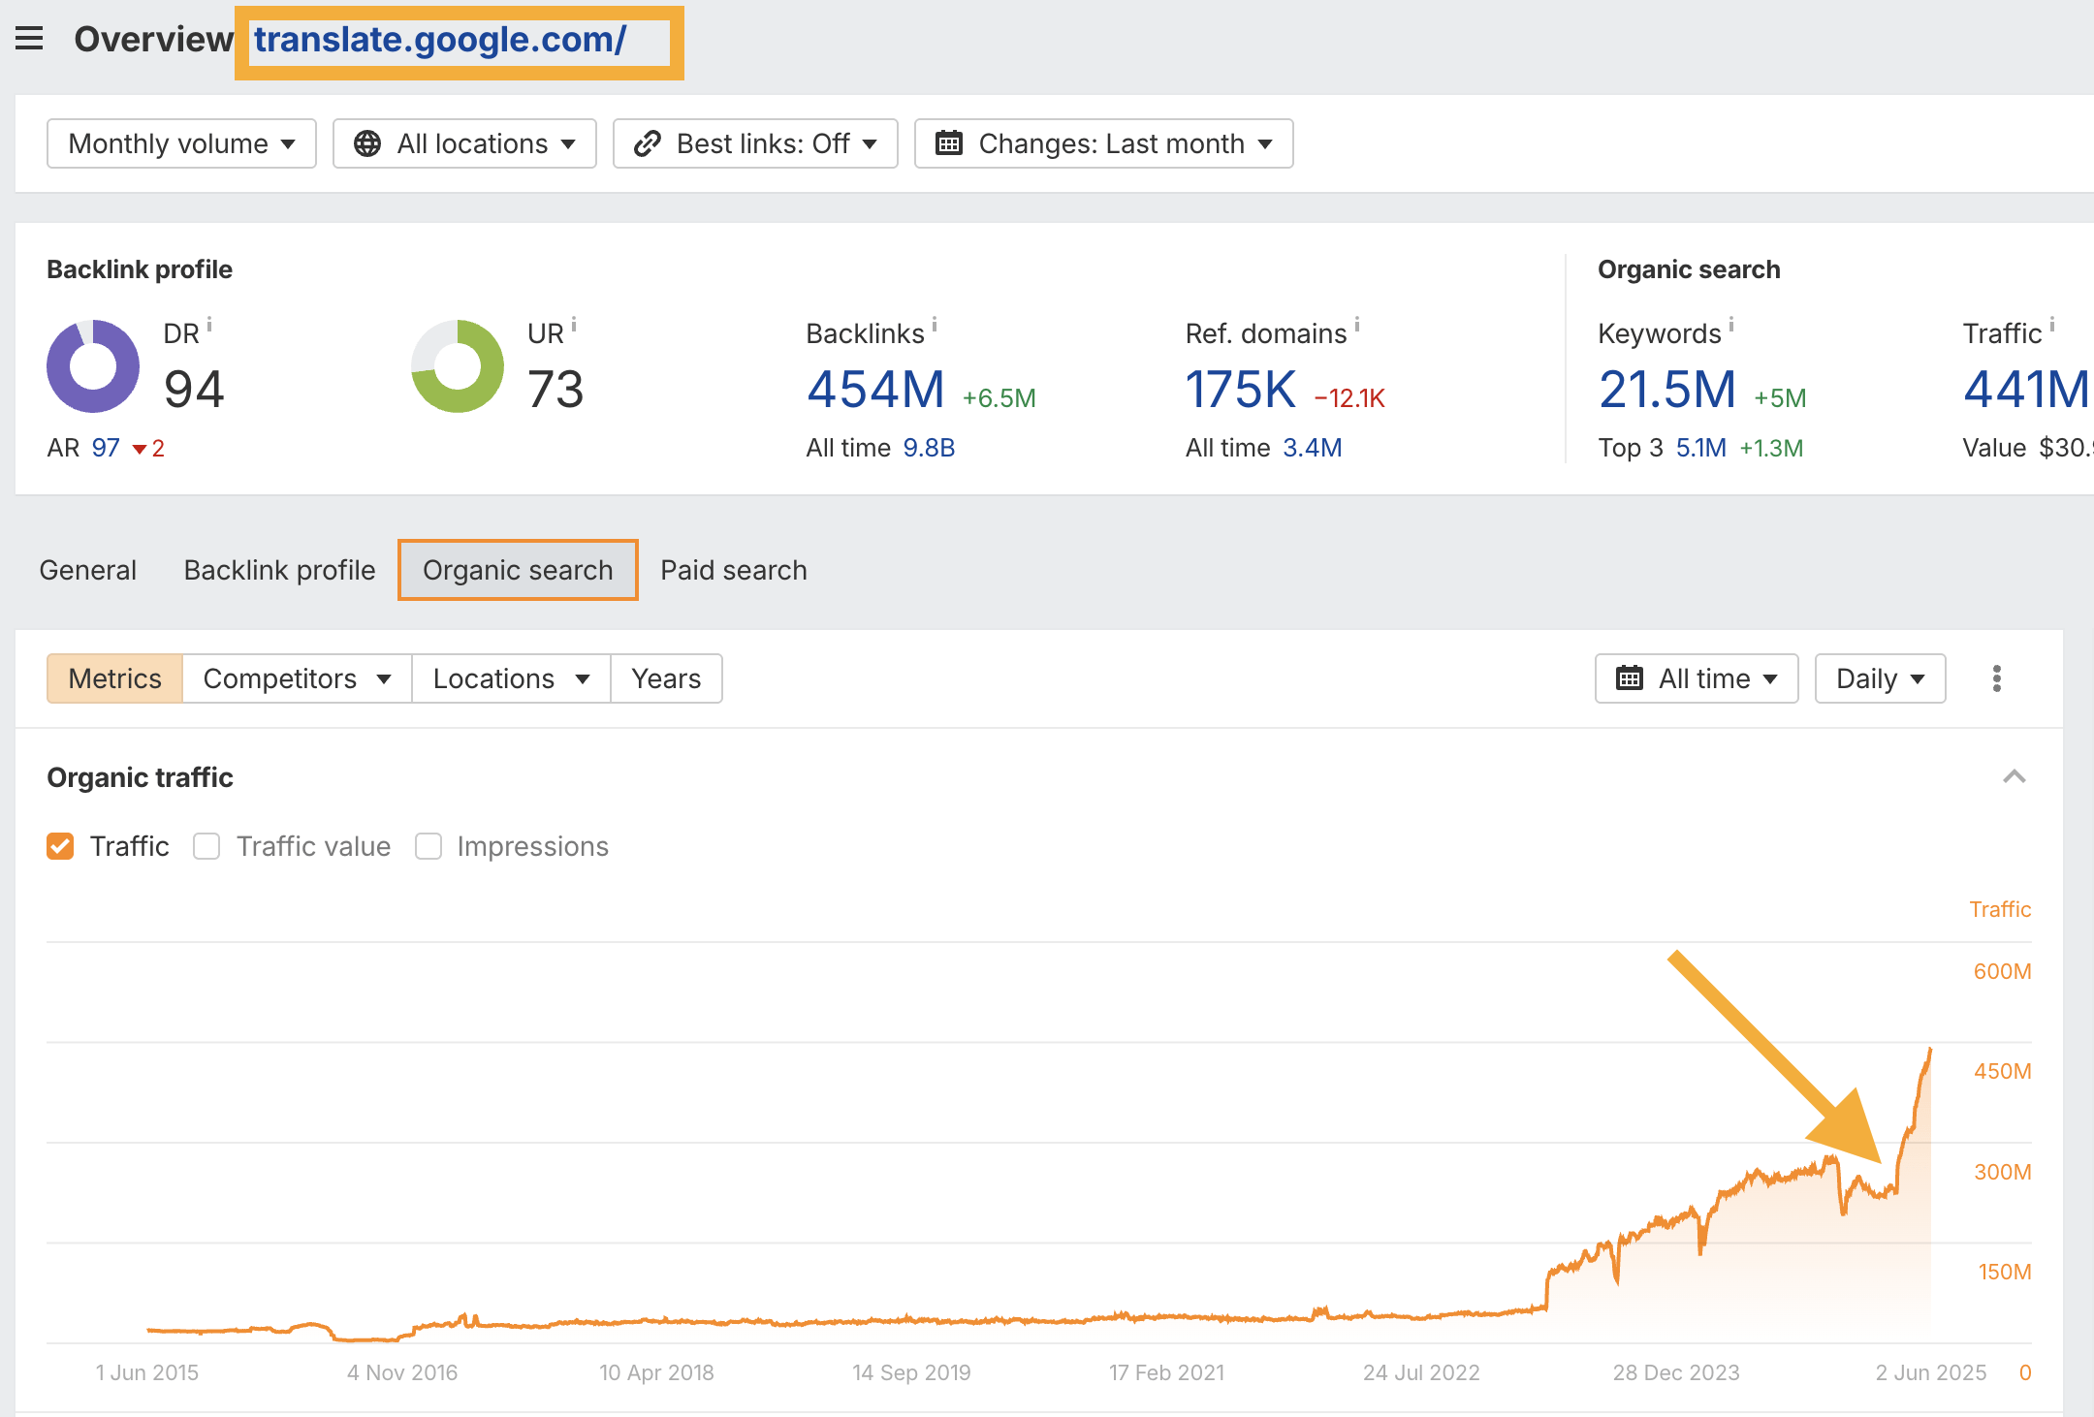Open the Monthly volume dropdown

click(x=180, y=142)
